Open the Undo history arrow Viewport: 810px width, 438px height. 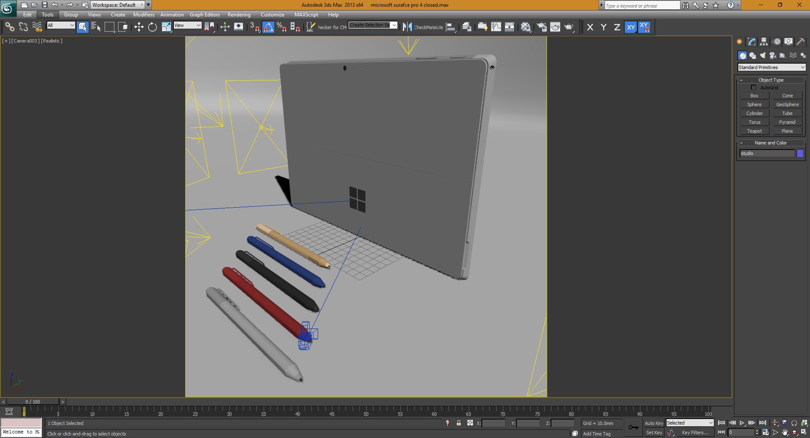[x=62, y=5]
